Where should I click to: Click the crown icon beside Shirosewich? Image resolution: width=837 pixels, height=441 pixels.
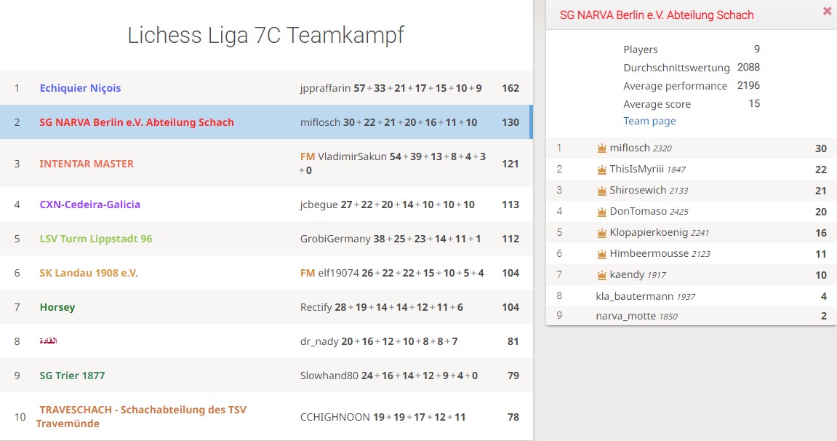[x=601, y=191]
